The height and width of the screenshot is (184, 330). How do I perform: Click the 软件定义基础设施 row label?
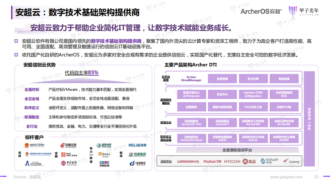(166, 138)
